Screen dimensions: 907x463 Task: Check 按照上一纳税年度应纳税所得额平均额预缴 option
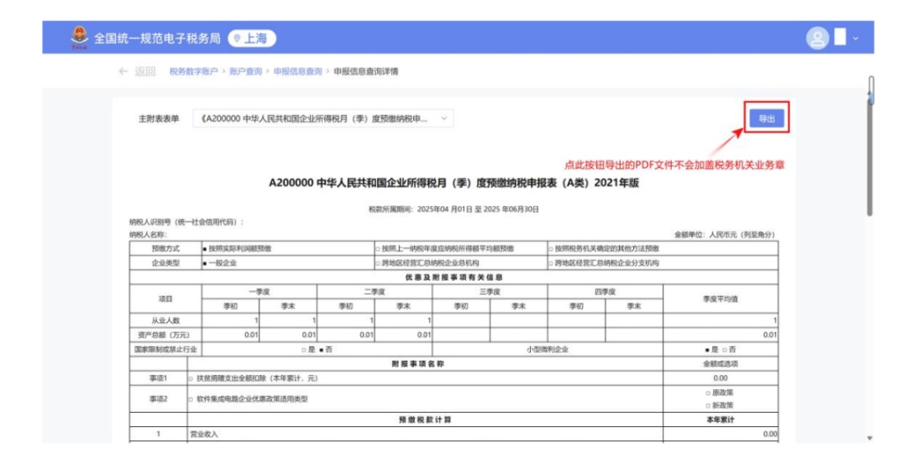[378, 249]
